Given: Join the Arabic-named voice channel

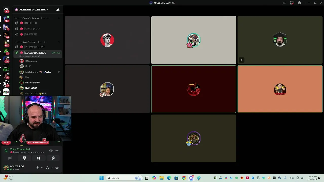Looking at the screenshot, I should [x=38, y=29].
